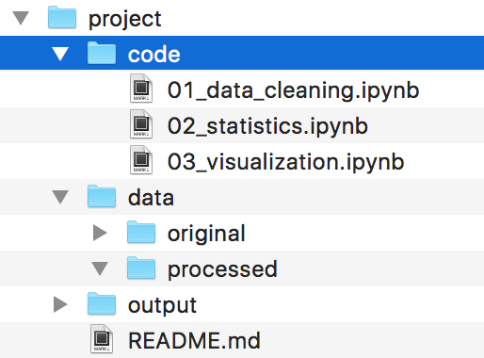The width and height of the screenshot is (484, 358).
Task: Select the output folder name
Action: [x=162, y=305]
